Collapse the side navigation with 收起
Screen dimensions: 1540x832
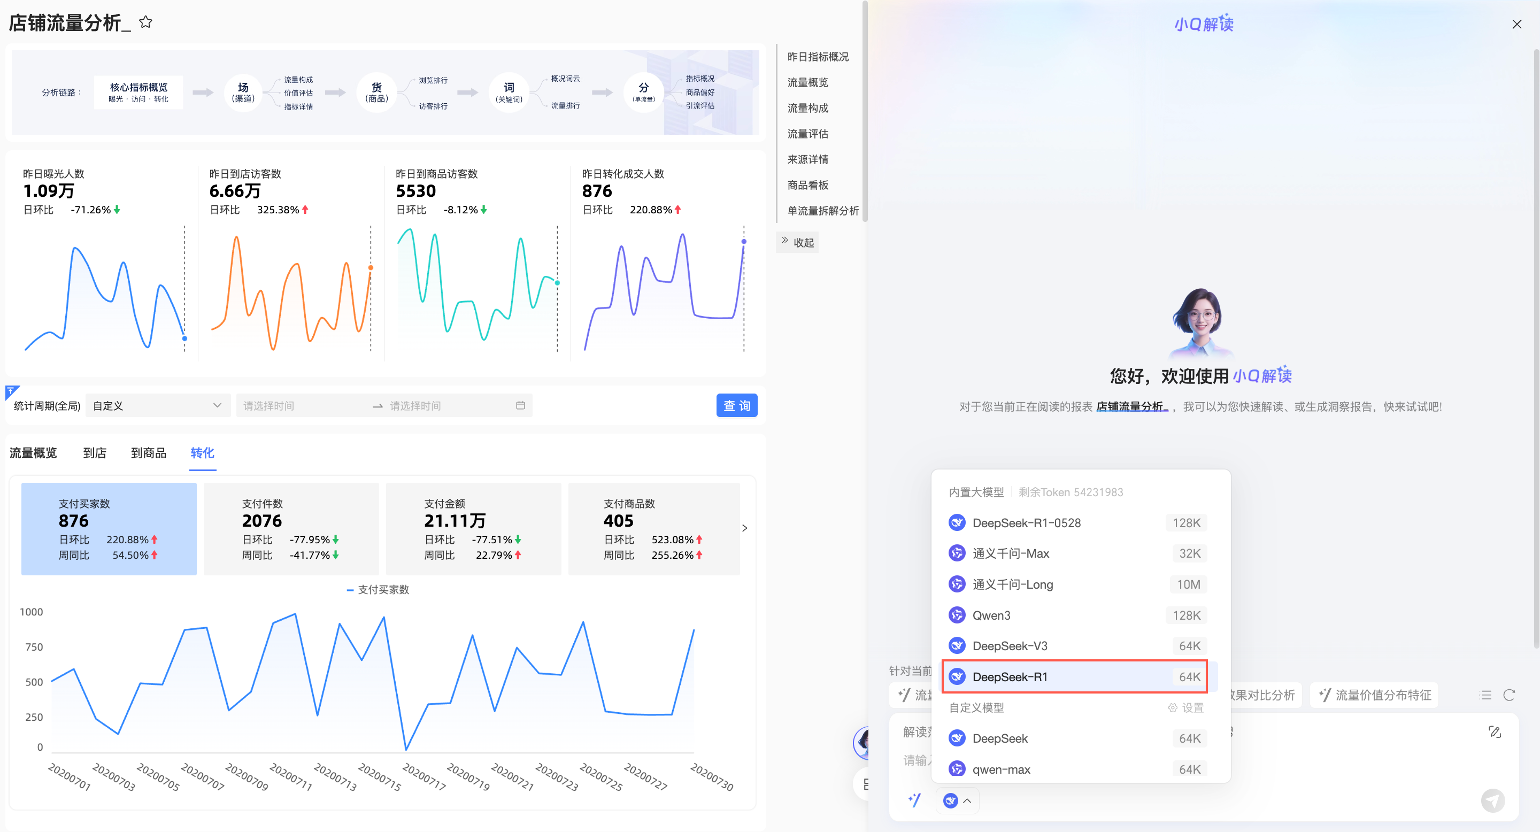coord(797,242)
